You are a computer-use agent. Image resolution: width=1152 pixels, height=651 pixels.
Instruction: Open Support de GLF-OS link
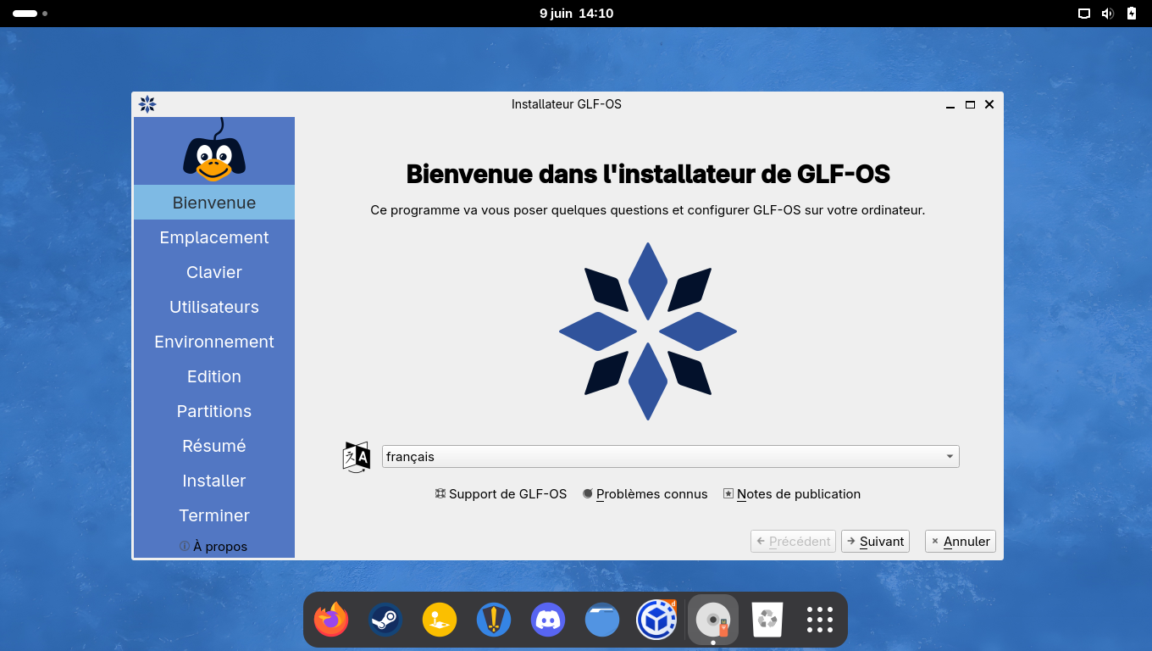[x=501, y=494]
